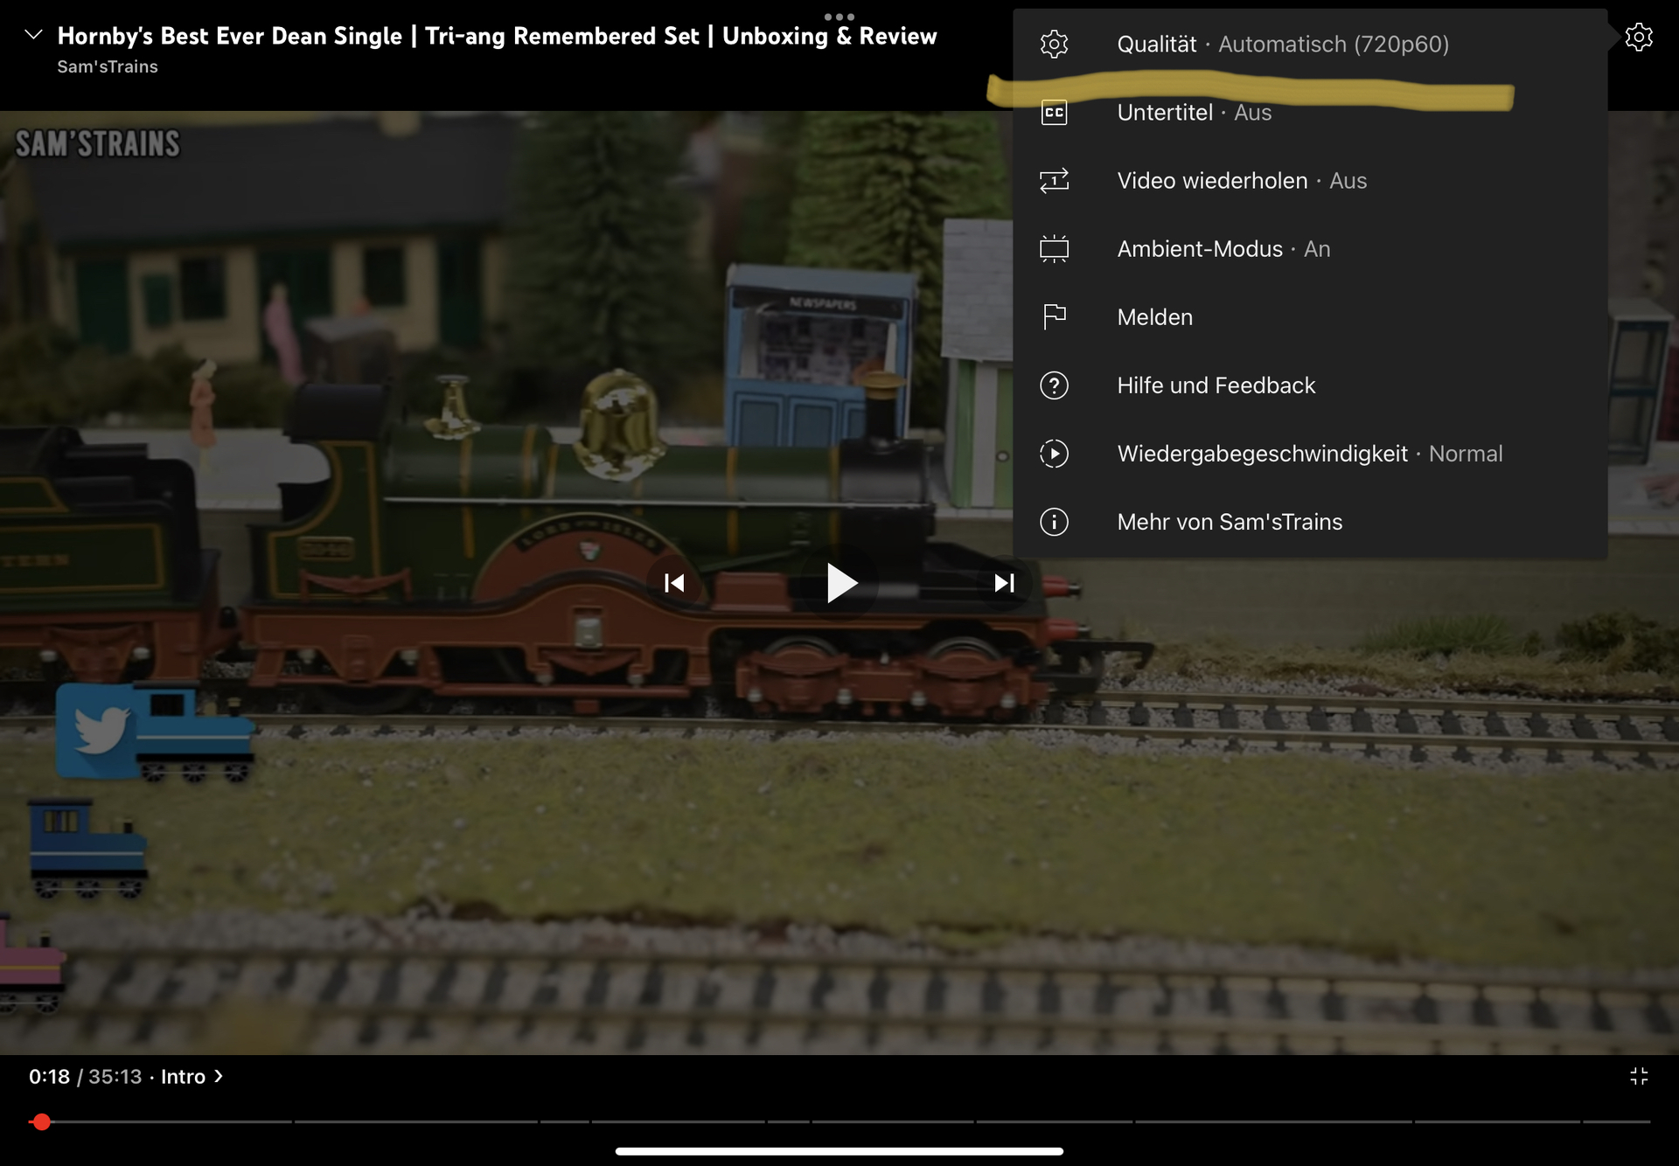Click the red progress bar scrubber
The width and height of the screenshot is (1679, 1166).
(41, 1121)
